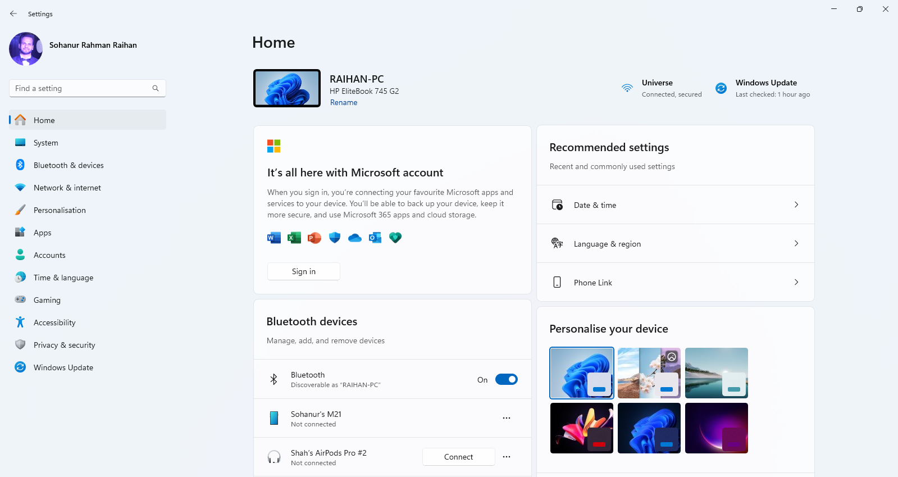898x477 pixels.
Task: Click the Excel app icon
Action: coord(294,238)
